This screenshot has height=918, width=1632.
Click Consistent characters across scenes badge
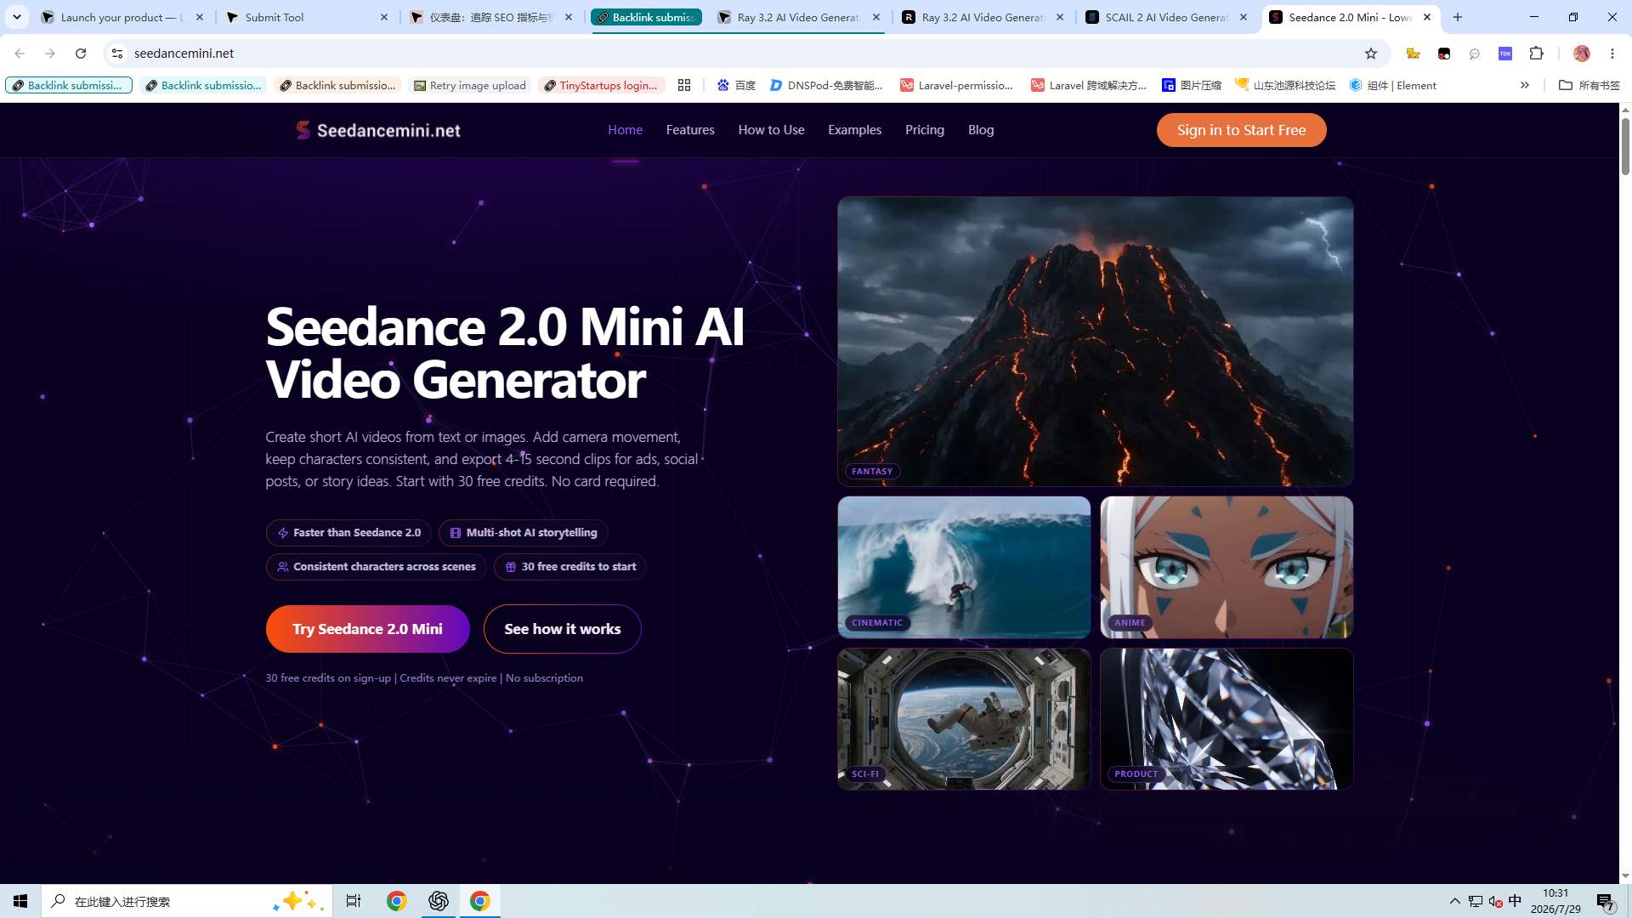point(376,567)
